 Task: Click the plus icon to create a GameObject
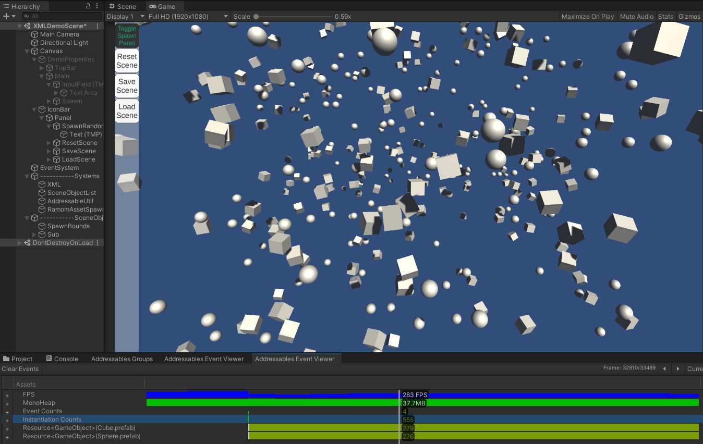coord(6,16)
